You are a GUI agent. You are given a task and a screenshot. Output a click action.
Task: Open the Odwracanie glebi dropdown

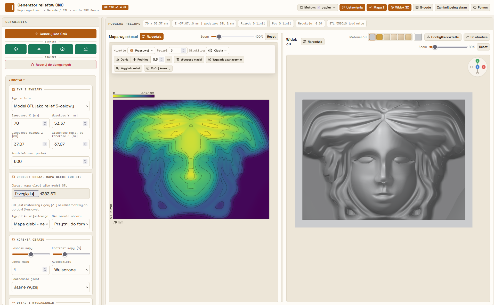[x=51, y=287]
